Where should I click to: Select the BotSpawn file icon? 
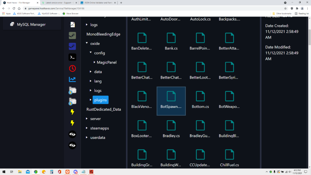tap(171, 97)
